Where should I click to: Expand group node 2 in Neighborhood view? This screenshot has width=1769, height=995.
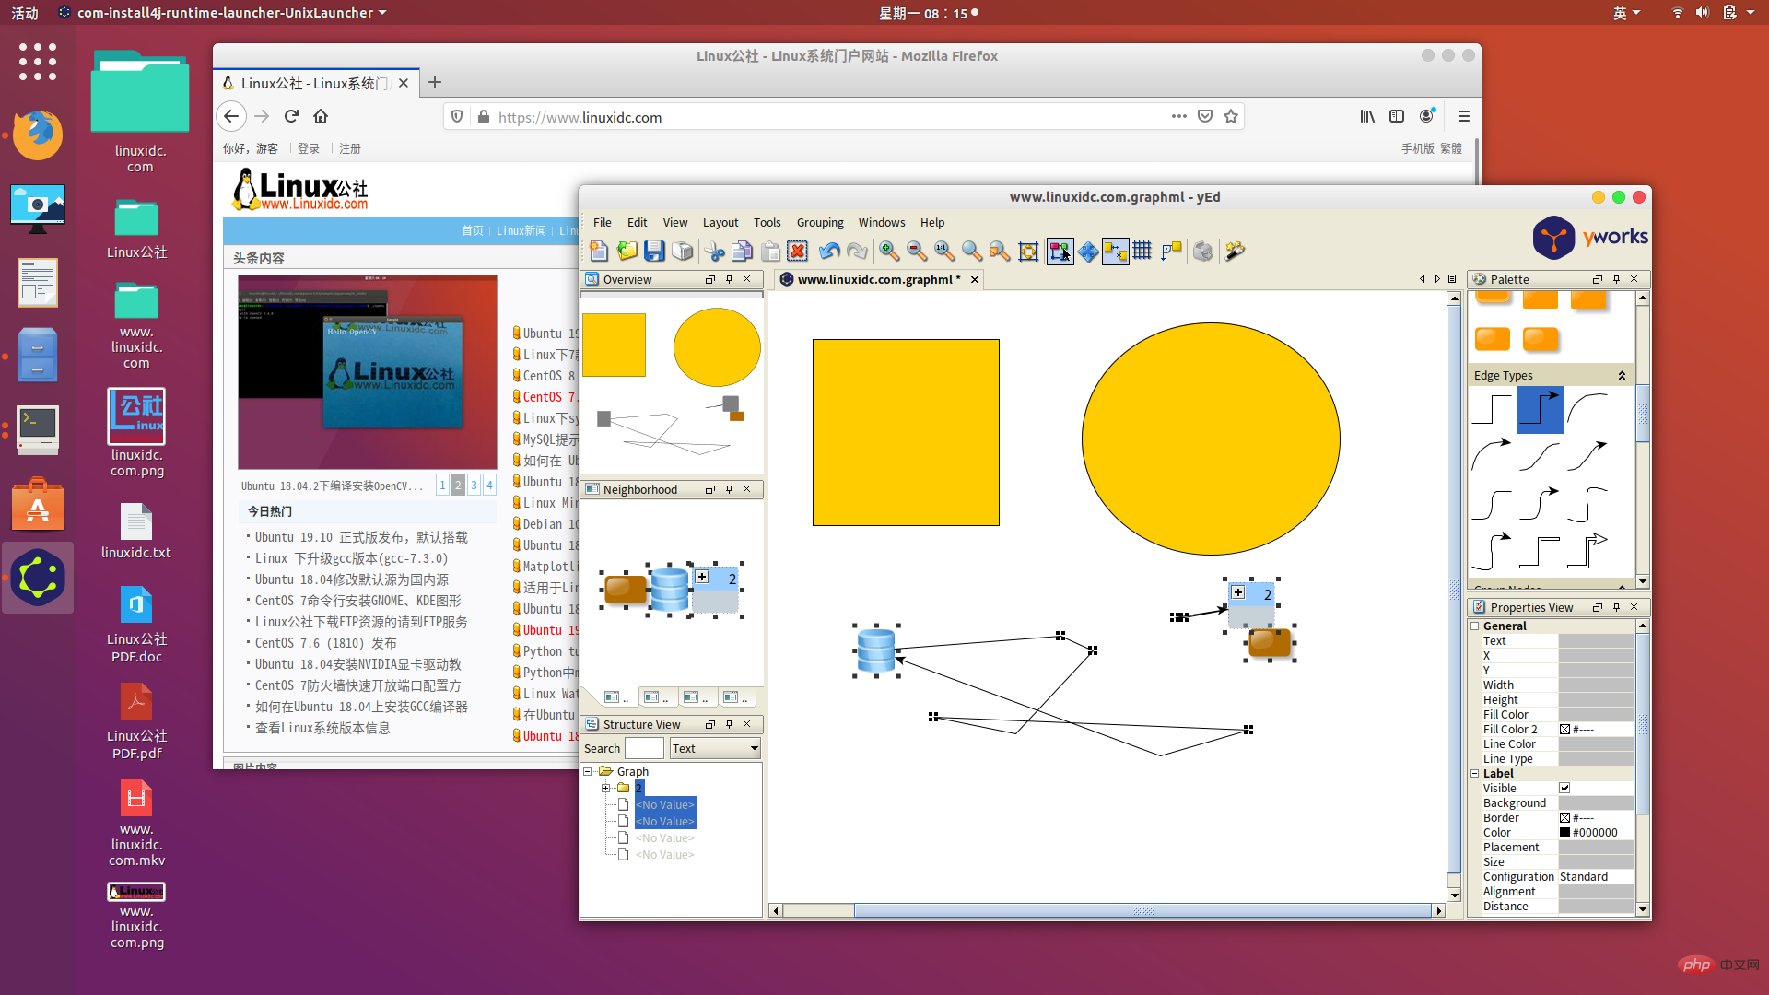[x=702, y=578]
